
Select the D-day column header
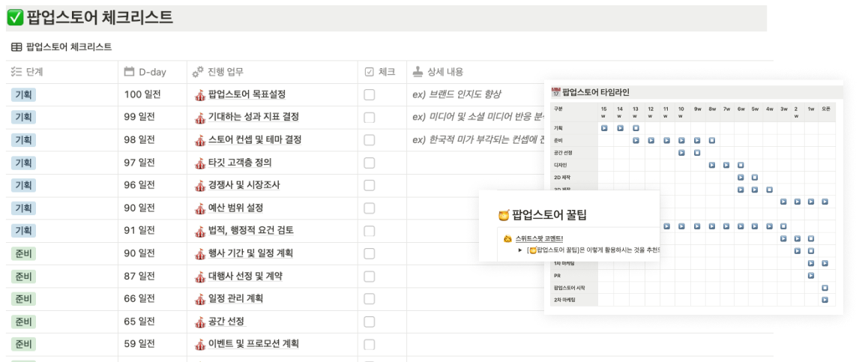[x=152, y=72]
